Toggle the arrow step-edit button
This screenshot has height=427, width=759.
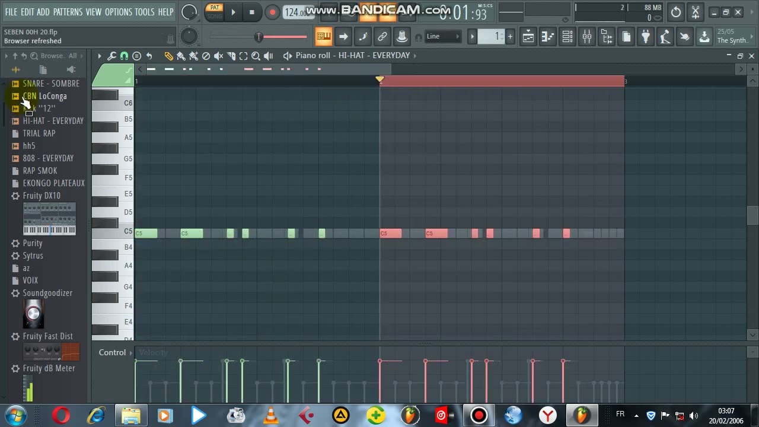pos(343,37)
